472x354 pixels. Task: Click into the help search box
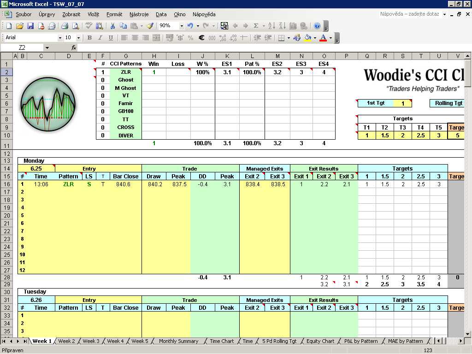click(x=410, y=14)
